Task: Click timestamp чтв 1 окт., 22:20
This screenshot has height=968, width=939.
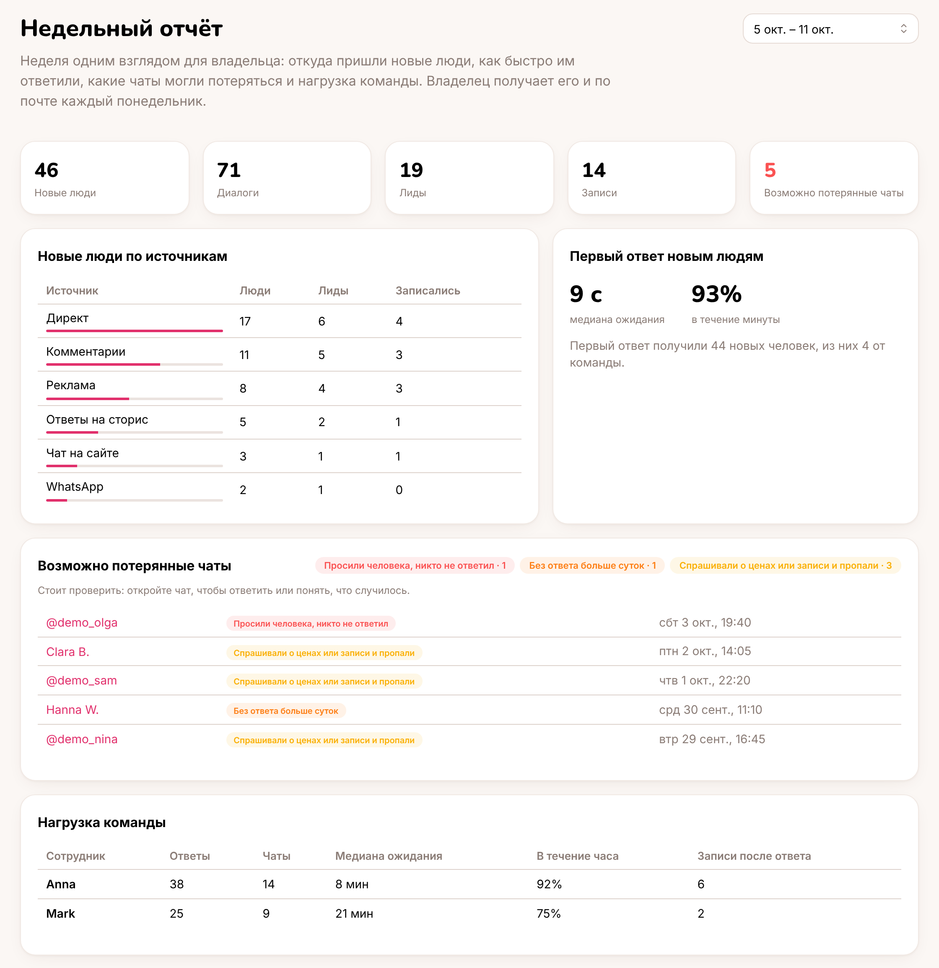Action: click(x=705, y=680)
